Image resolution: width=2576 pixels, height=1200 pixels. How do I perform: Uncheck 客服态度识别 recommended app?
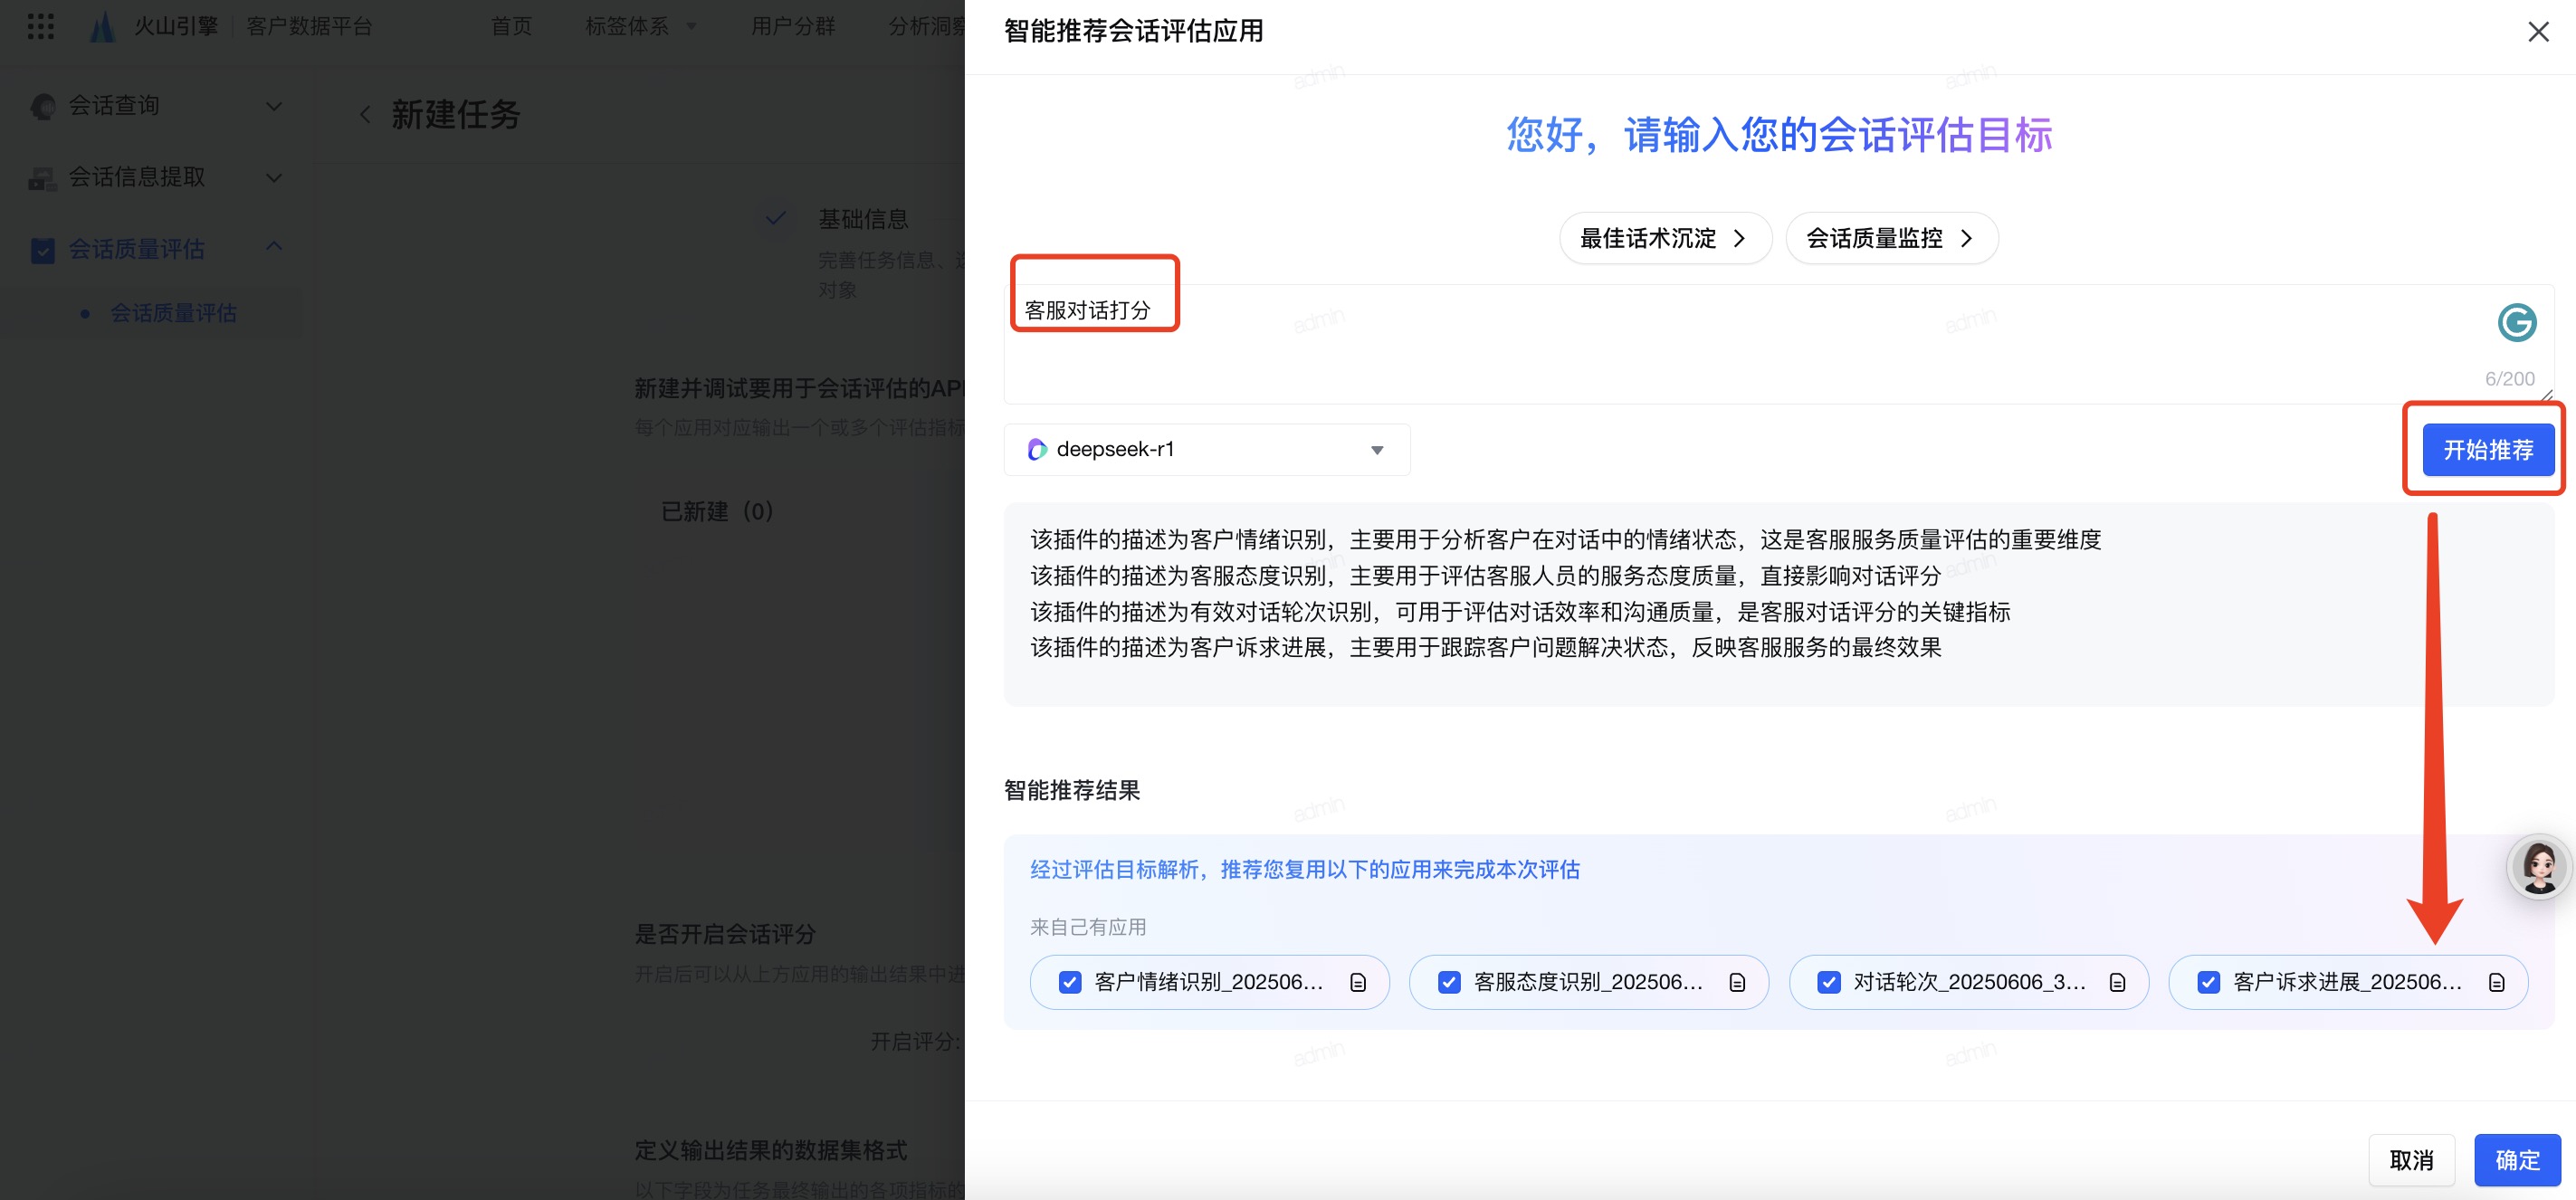tap(1448, 982)
